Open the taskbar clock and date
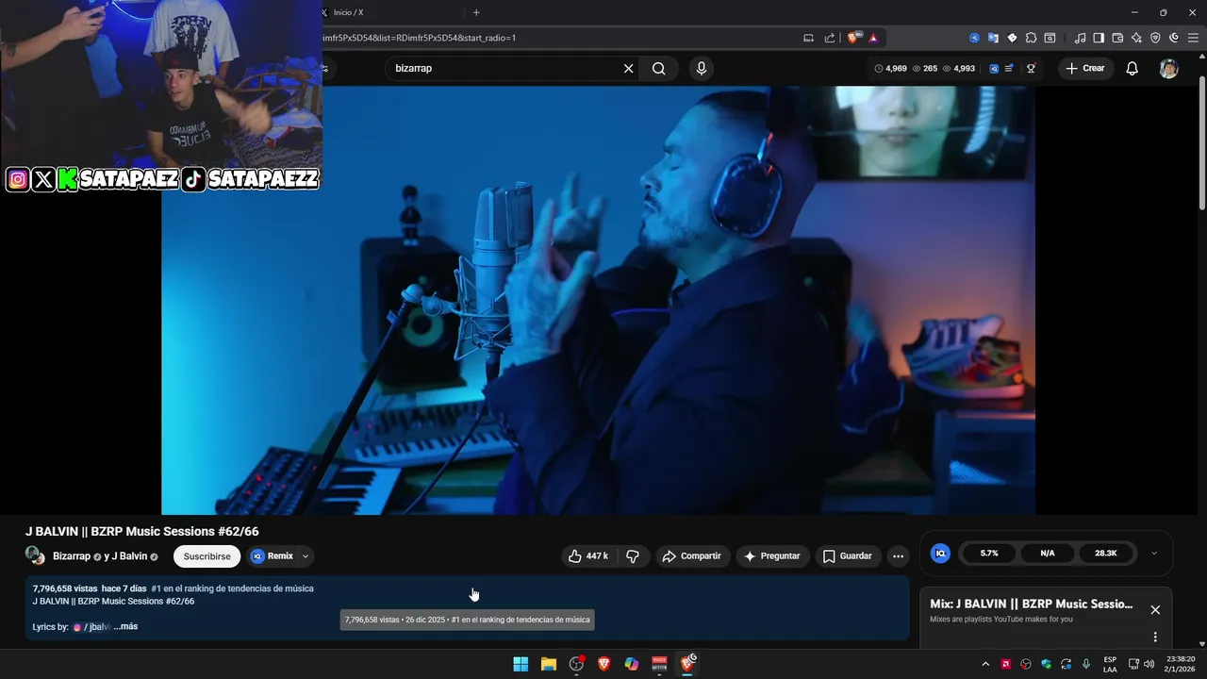 (x=1180, y=664)
